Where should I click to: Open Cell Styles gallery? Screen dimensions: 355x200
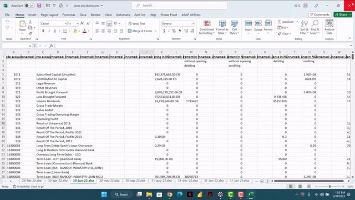234,27
